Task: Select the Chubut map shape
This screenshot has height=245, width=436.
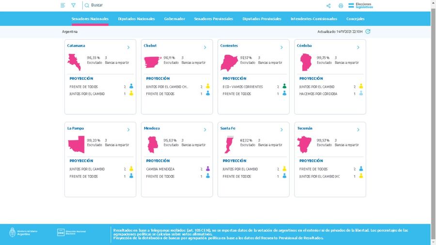Action: point(153,62)
